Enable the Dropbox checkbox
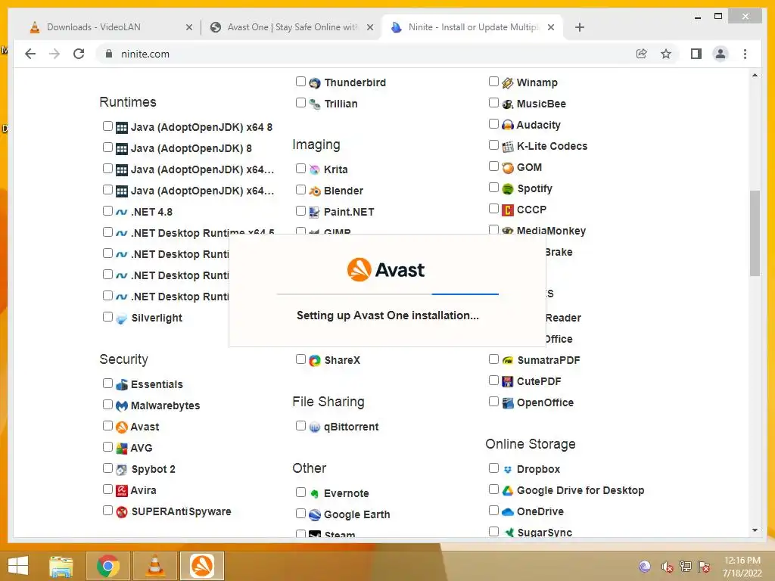 (x=493, y=468)
